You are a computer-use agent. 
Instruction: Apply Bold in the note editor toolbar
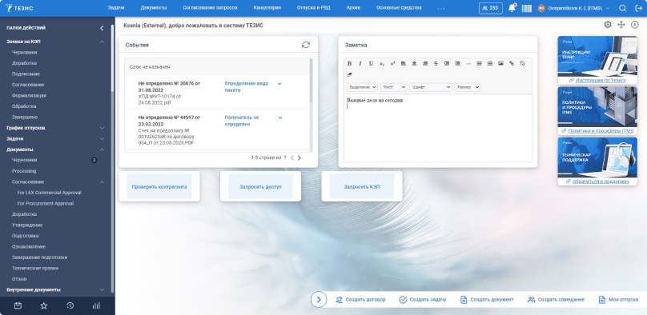coord(349,63)
